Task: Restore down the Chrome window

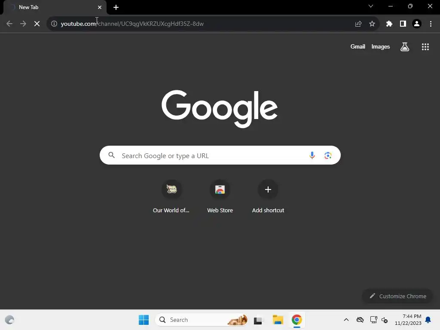Action: 410,6
